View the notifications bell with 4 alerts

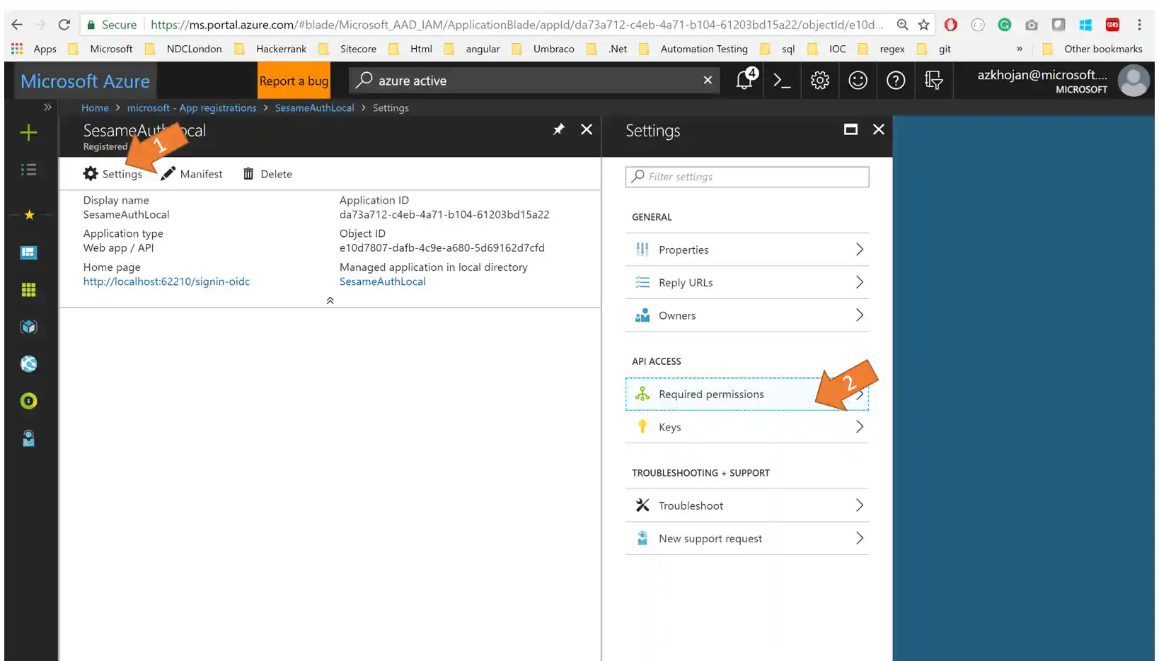pyautogui.click(x=743, y=81)
